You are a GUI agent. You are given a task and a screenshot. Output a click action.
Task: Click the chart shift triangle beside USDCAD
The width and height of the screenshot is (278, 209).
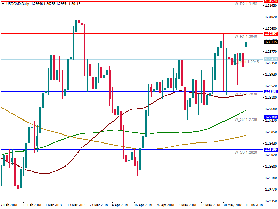(x=3, y=4)
